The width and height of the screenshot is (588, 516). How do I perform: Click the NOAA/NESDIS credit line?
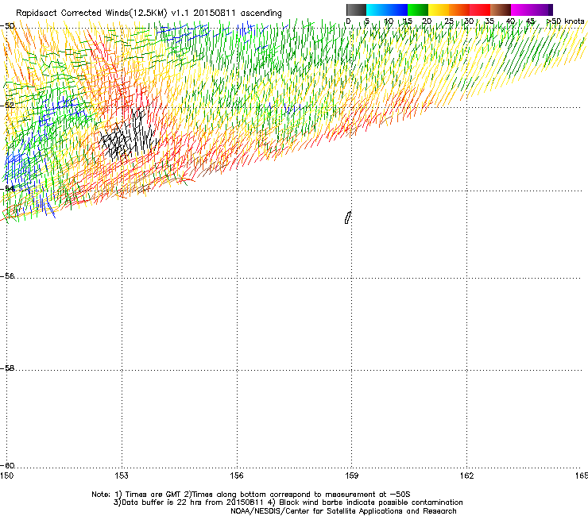(343, 511)
